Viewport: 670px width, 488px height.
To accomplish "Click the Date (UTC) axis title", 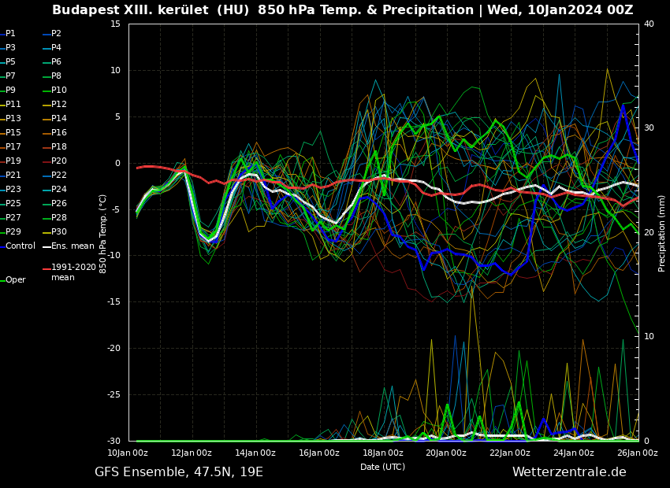I will [x=383, y=467].
